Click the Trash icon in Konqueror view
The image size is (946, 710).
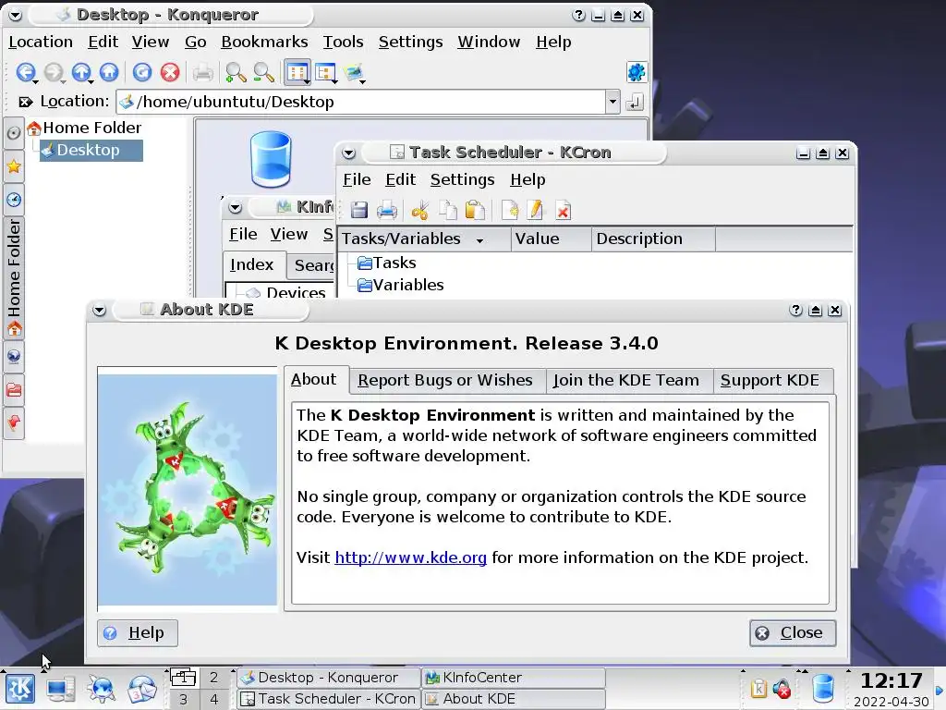click(x=271, y=159)
